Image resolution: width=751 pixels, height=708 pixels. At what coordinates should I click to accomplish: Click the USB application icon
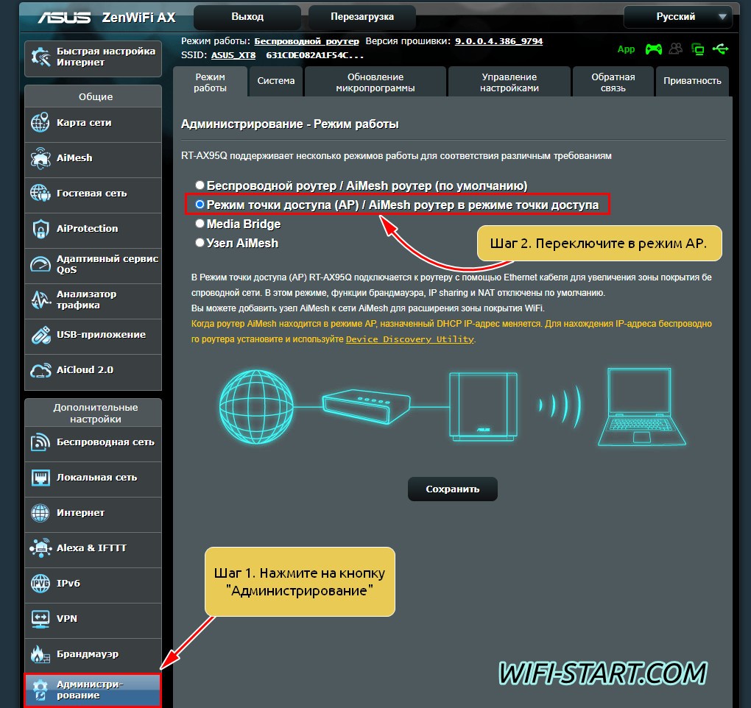point(40,335)
